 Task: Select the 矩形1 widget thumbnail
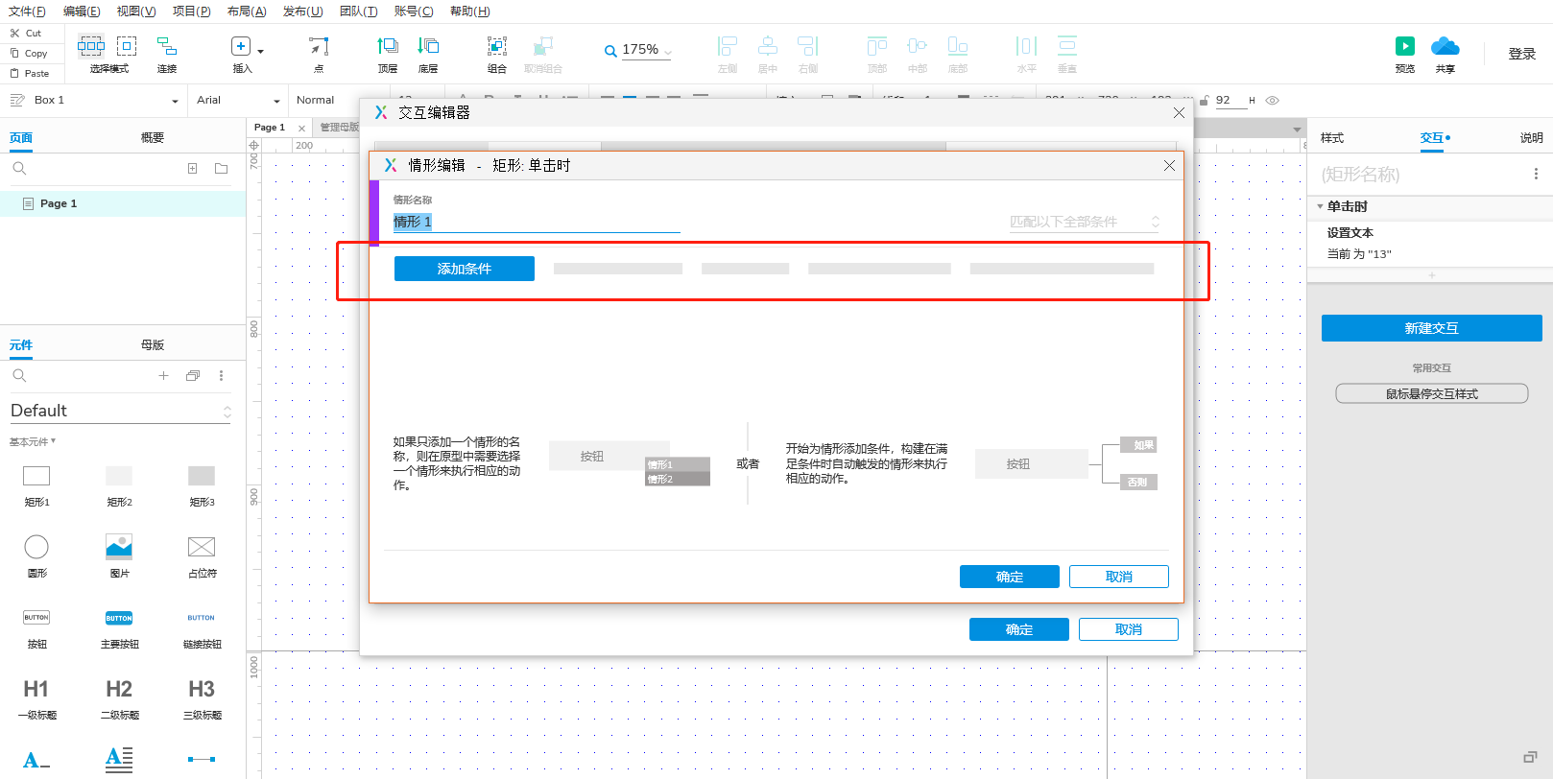(x=36, y=476)
